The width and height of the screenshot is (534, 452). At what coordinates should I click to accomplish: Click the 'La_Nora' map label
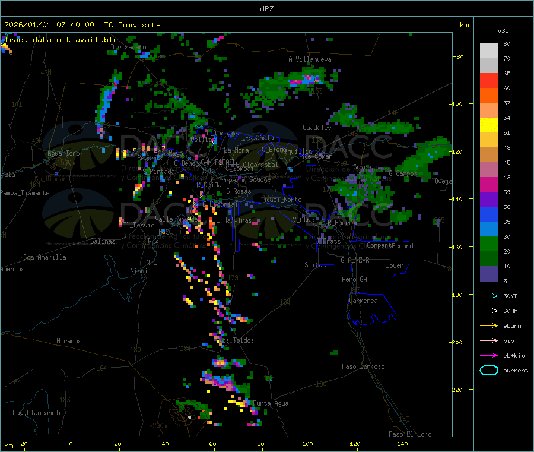[236, 150]
